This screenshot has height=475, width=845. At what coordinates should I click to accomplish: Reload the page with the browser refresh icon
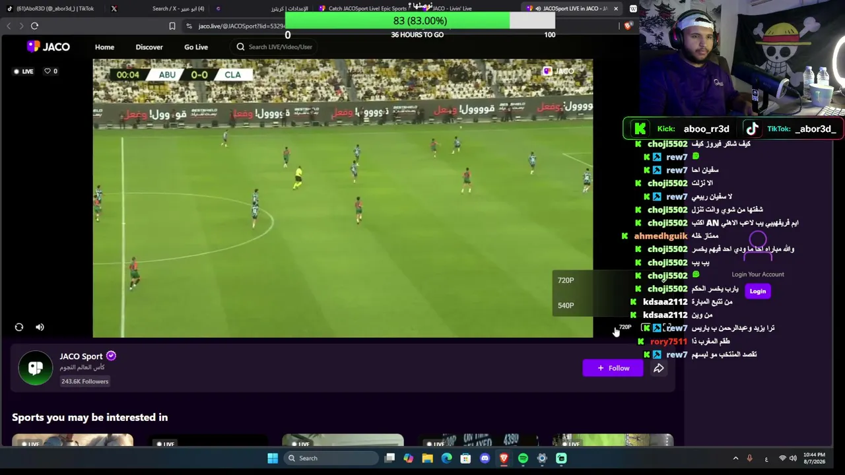point(34,26)
